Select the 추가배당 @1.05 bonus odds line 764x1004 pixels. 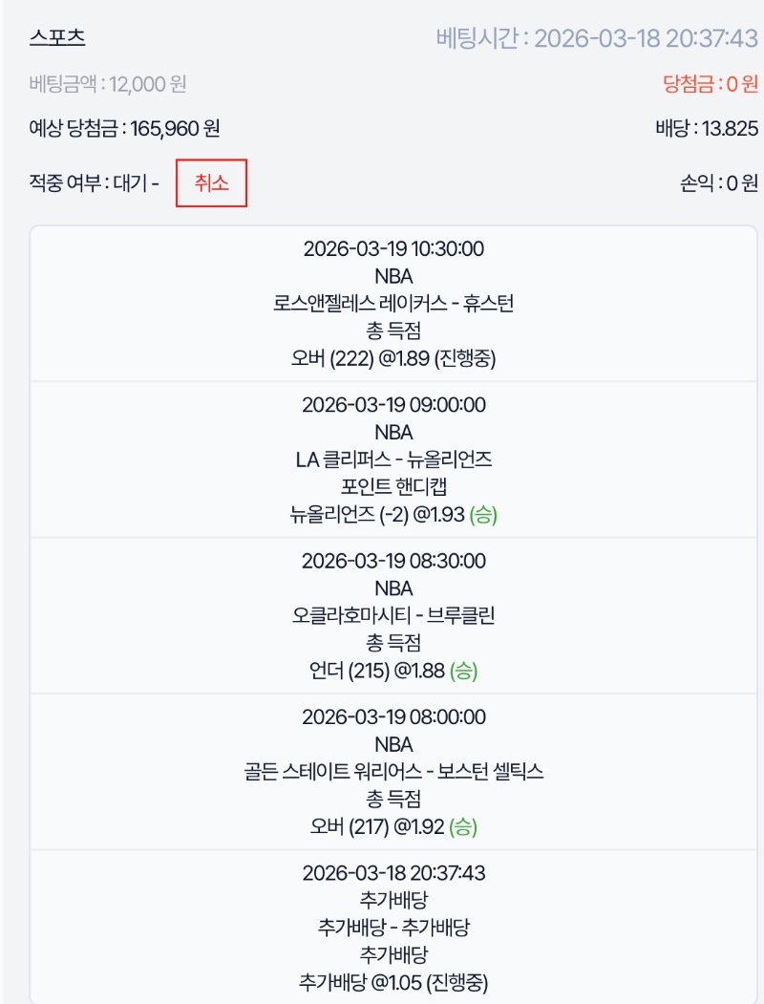pos(393,981)
